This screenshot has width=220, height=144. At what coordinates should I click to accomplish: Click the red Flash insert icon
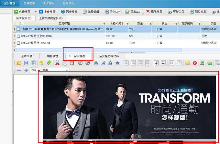pos(195,63)
